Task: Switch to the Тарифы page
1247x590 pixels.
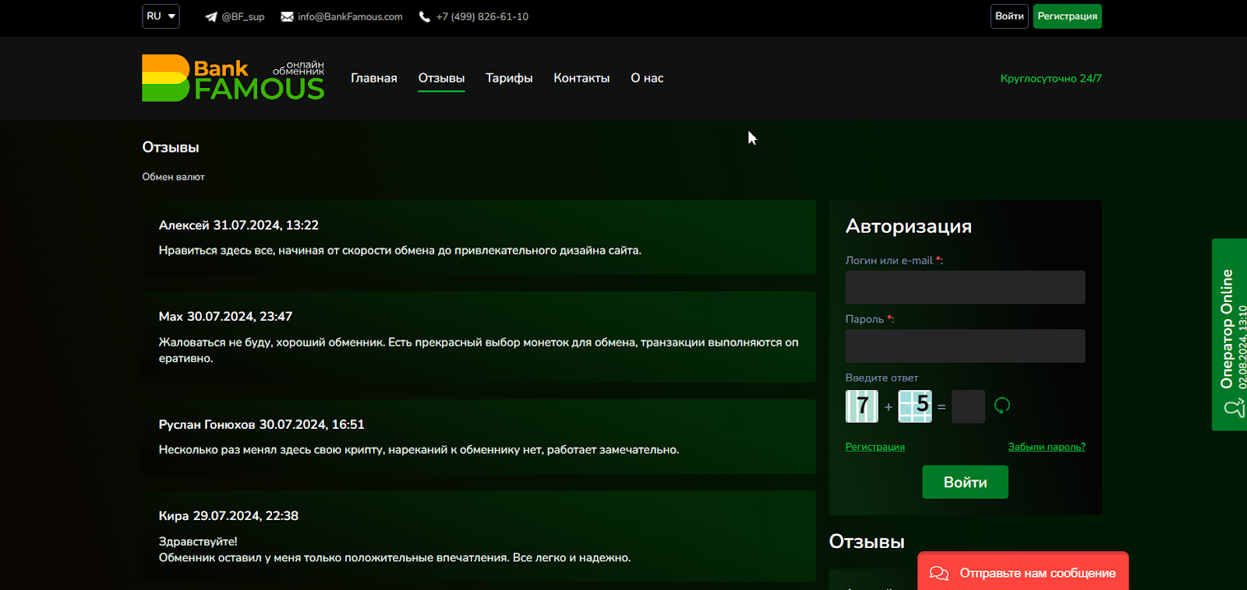Action: pyautogui.click(x=509, y=79)
